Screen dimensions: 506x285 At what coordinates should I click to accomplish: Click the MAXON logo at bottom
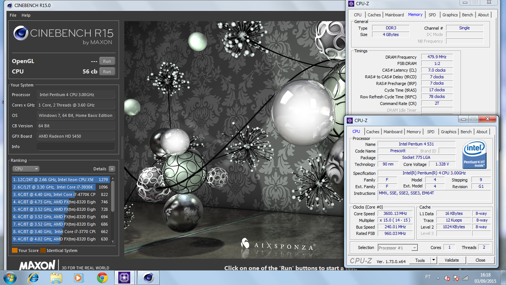pos(37,265)
